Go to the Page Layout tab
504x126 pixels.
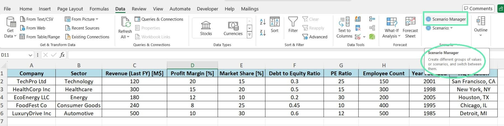[70, 9]
